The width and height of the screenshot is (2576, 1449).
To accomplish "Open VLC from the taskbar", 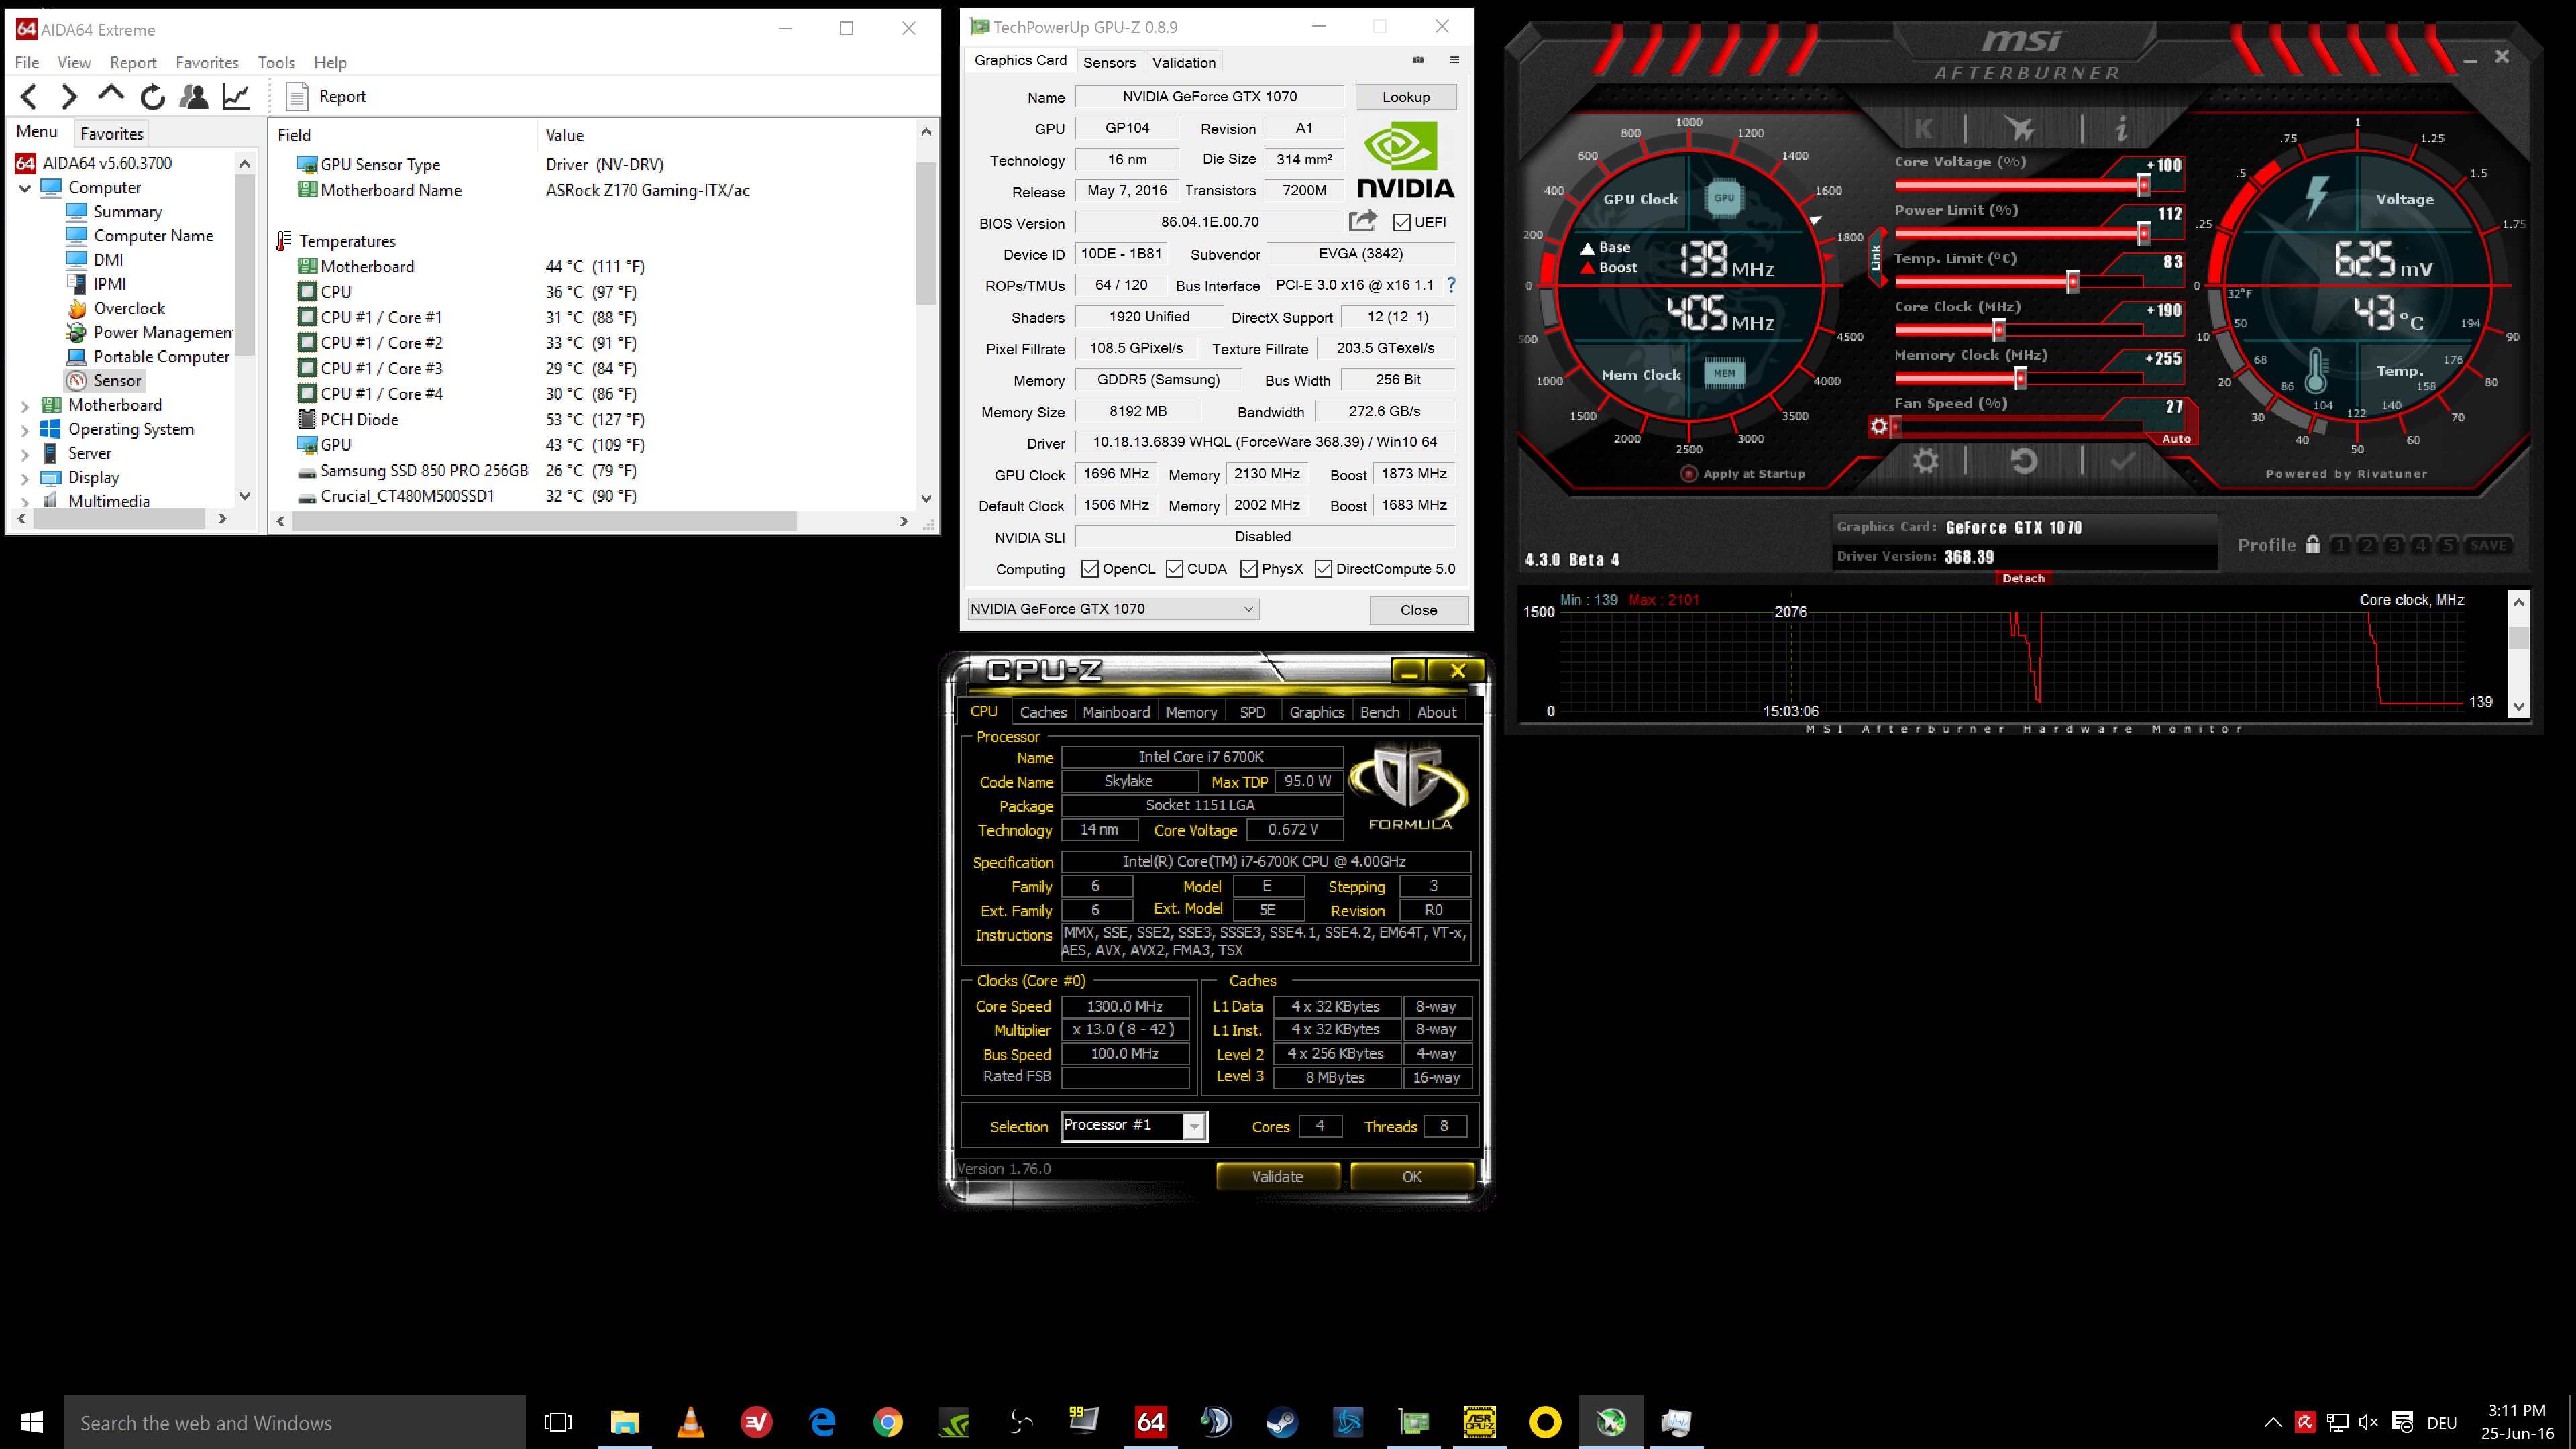I will tap(690, 1422).
